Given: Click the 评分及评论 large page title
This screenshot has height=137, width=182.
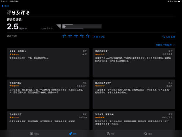Looking at the screenshot, I should [x=18, y=13].
